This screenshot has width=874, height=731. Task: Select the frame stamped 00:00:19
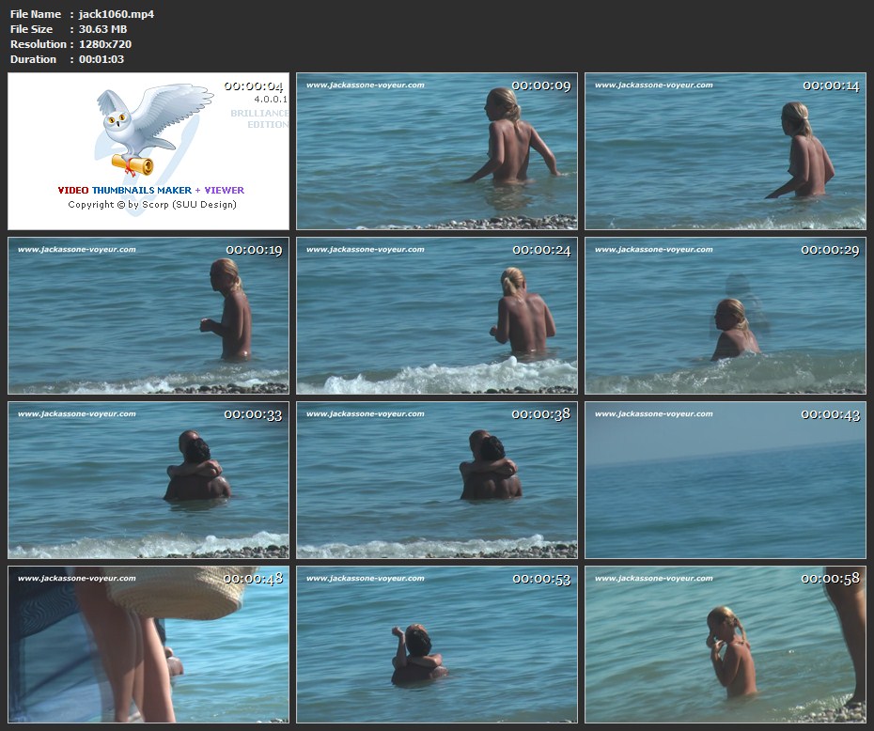(x=148, y=316)
